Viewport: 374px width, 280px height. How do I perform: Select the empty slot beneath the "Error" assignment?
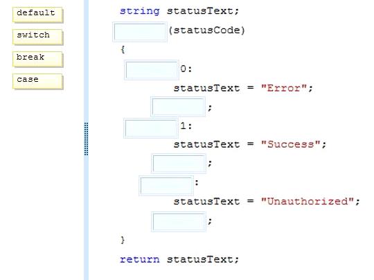[178, 107]
